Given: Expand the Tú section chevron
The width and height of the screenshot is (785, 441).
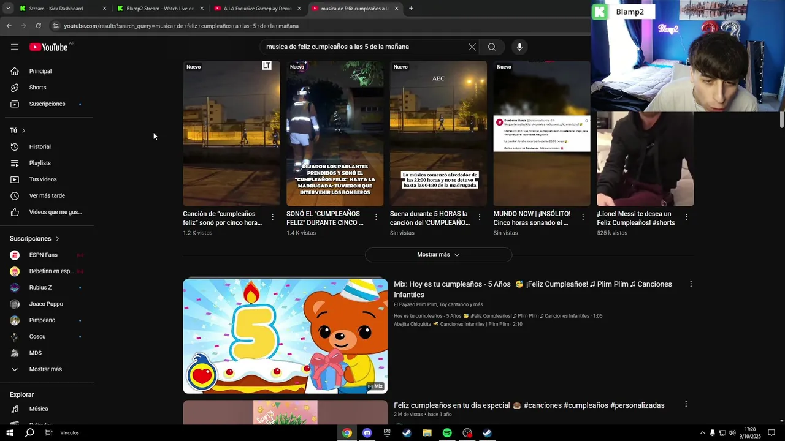Looking at the screenshot, I should (24, 130).
